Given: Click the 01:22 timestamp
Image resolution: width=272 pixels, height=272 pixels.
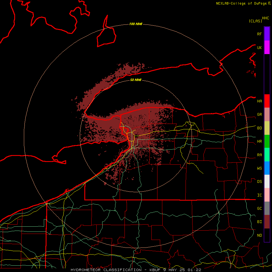Looking at the screenshot, I should [195, 270].
